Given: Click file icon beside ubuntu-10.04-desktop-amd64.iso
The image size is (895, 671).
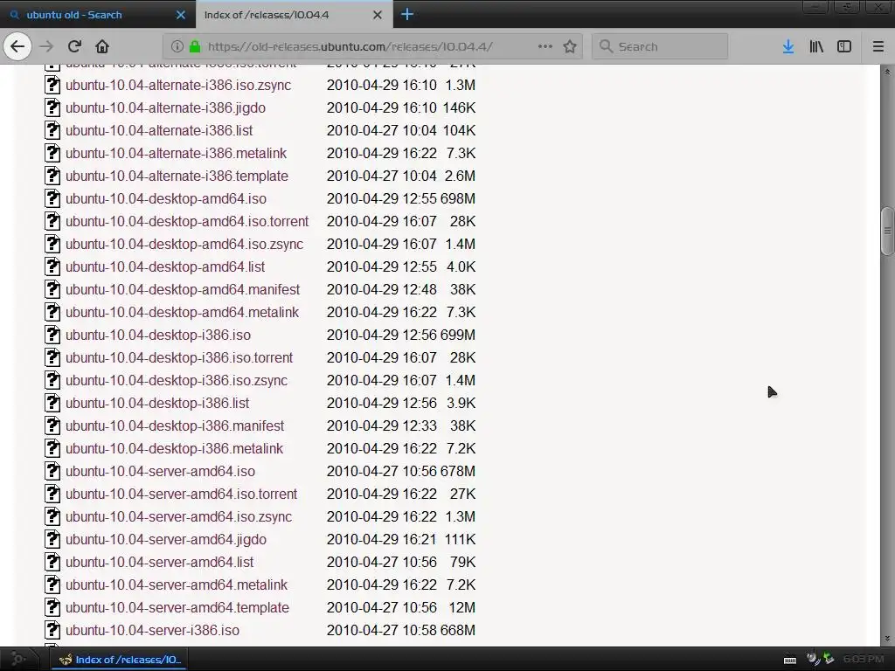Looking at the screenshot, I should tap(52, 198).
